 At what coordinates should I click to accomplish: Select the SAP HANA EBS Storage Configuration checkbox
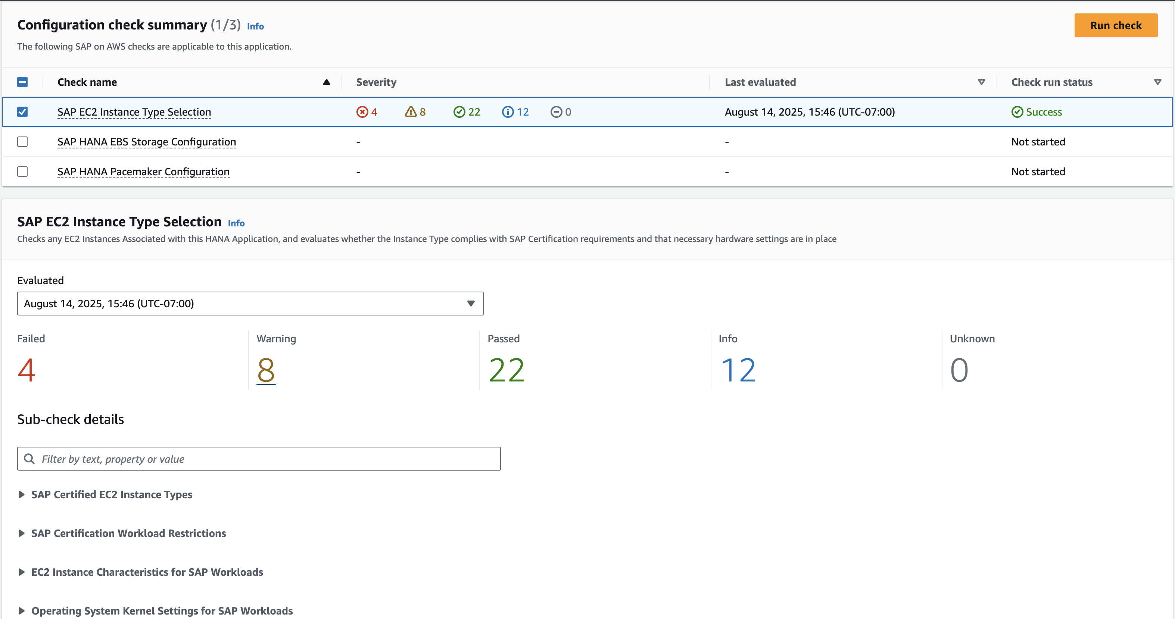click(22, 142)
